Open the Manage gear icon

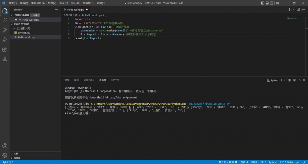pos(5,155)
